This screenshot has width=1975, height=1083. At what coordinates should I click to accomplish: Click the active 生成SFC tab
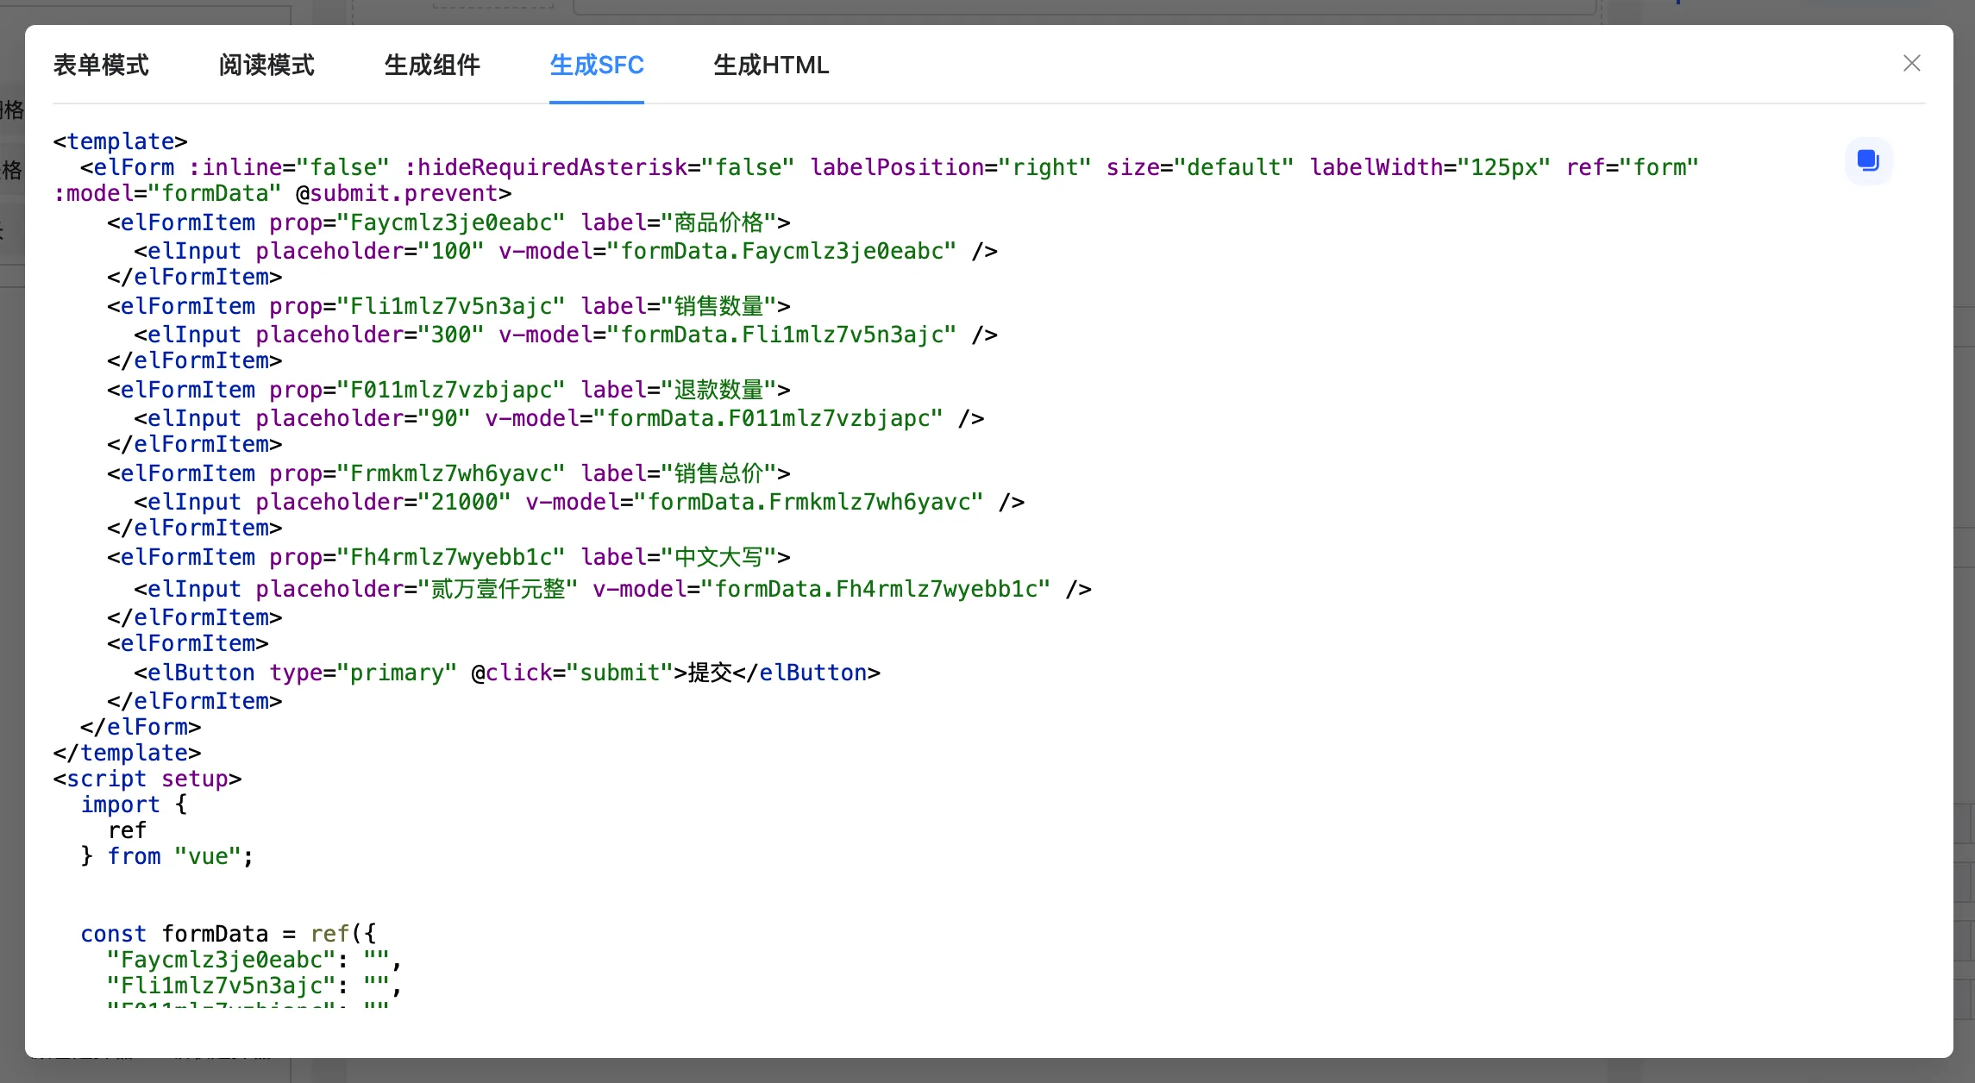(x=597, y=66)
